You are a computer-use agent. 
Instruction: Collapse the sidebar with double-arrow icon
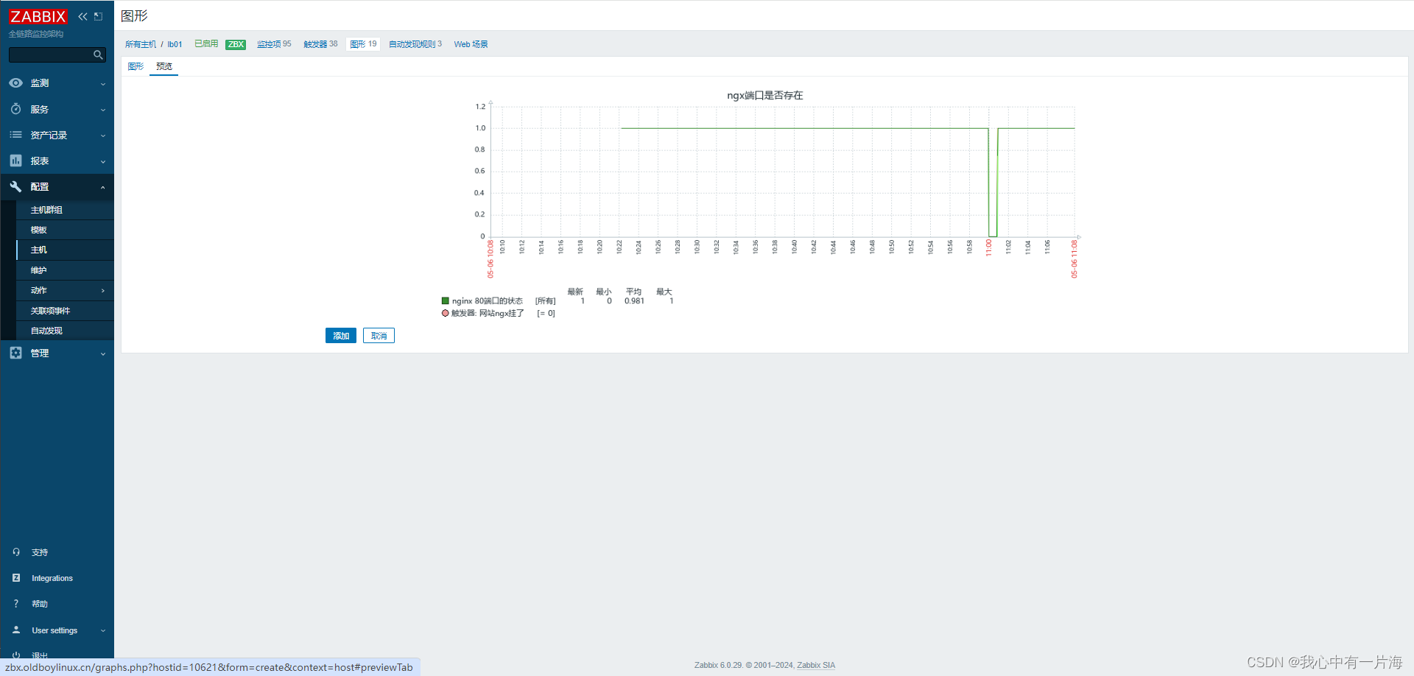click(82, 16)
